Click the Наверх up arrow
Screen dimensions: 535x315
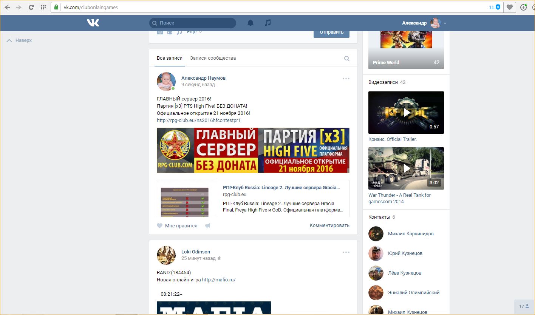[9, 40]
